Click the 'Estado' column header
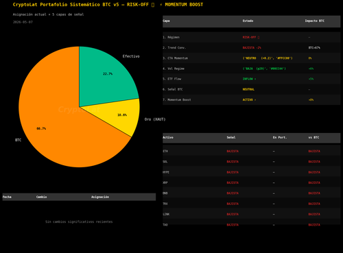 [x=248, y=21]
